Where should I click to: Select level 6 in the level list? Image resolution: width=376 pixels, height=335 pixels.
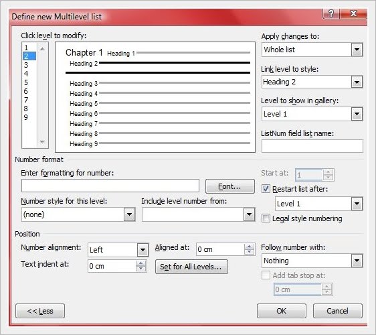tap(29, 91)
